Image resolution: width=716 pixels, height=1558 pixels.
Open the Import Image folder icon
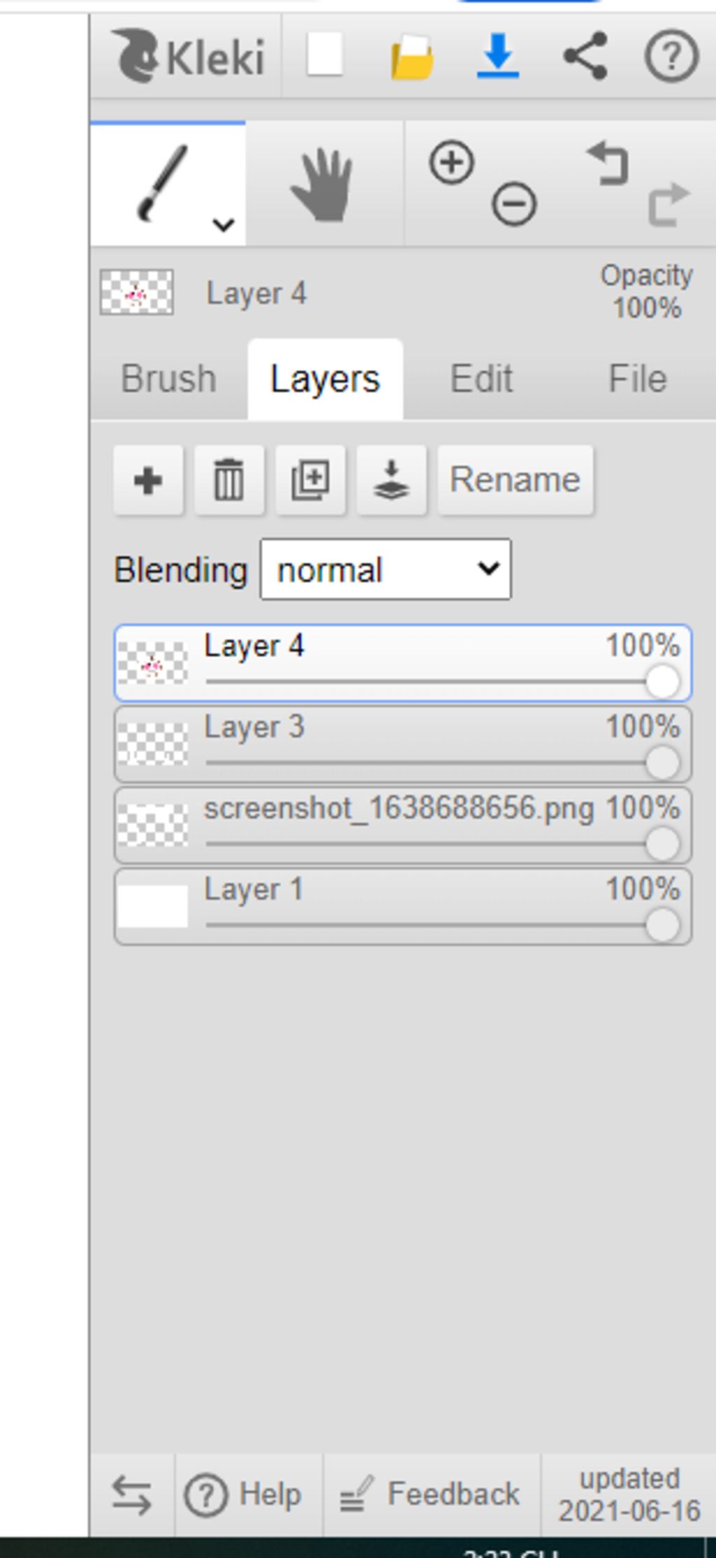click(412, 57)
